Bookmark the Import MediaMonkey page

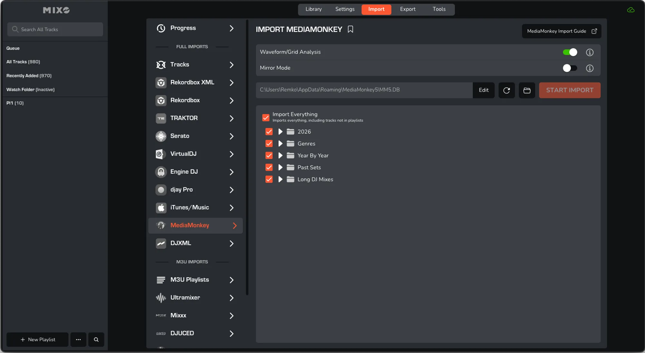pyautogui.click(x=351, y=29)
